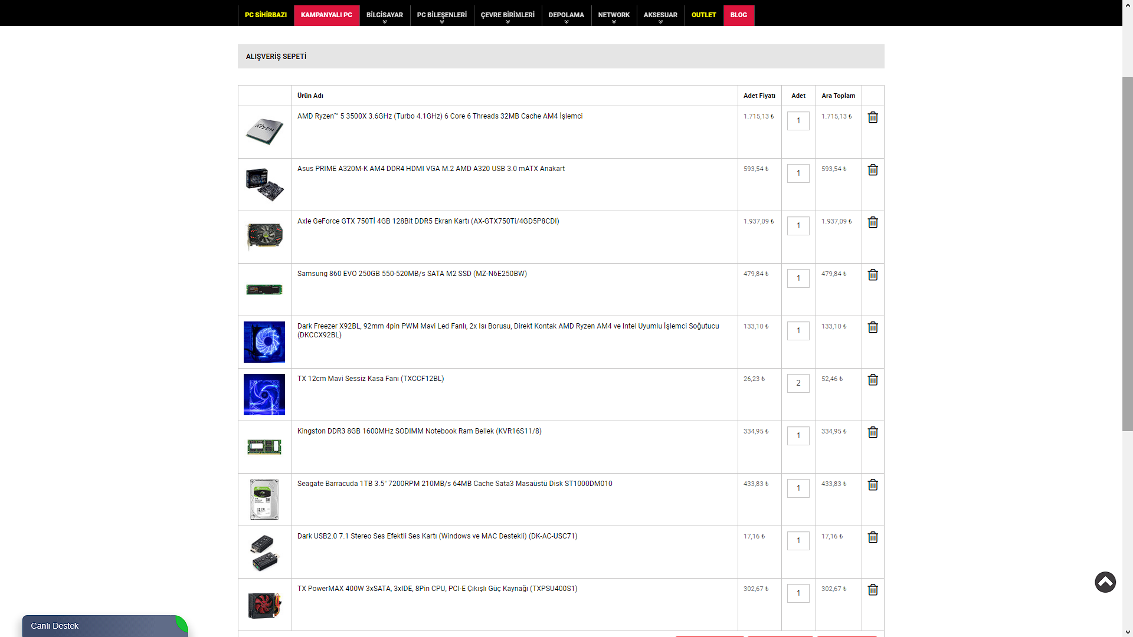
Task: Open the AMD Ryzen 5 3500X product link
Action: [440, 116]
